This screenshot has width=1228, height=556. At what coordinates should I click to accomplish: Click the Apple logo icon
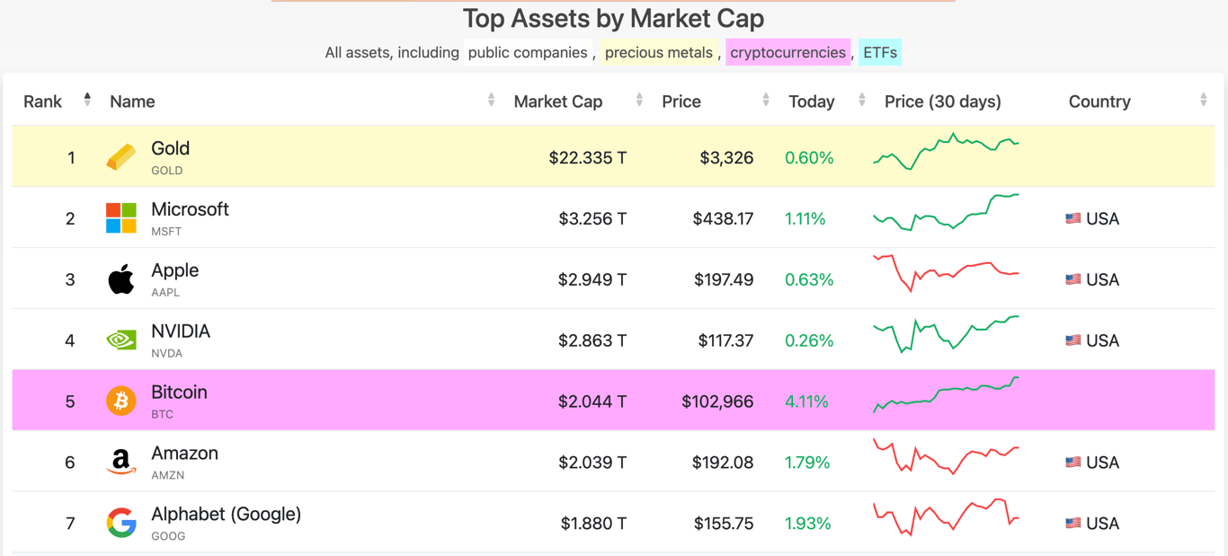coord(121,279)
